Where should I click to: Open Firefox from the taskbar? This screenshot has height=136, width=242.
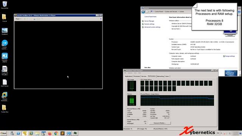pyautogui.click(x=50, y=133)
